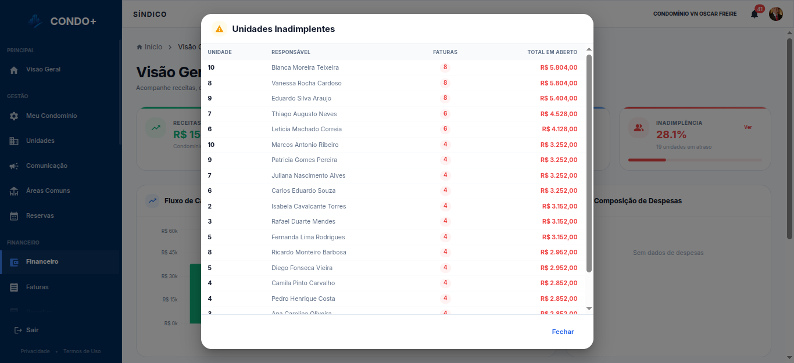The height and width of the screenshot is (363, 794).
Task: Click Pedro Henrique Costa name
Action: (x=303, y=299)
